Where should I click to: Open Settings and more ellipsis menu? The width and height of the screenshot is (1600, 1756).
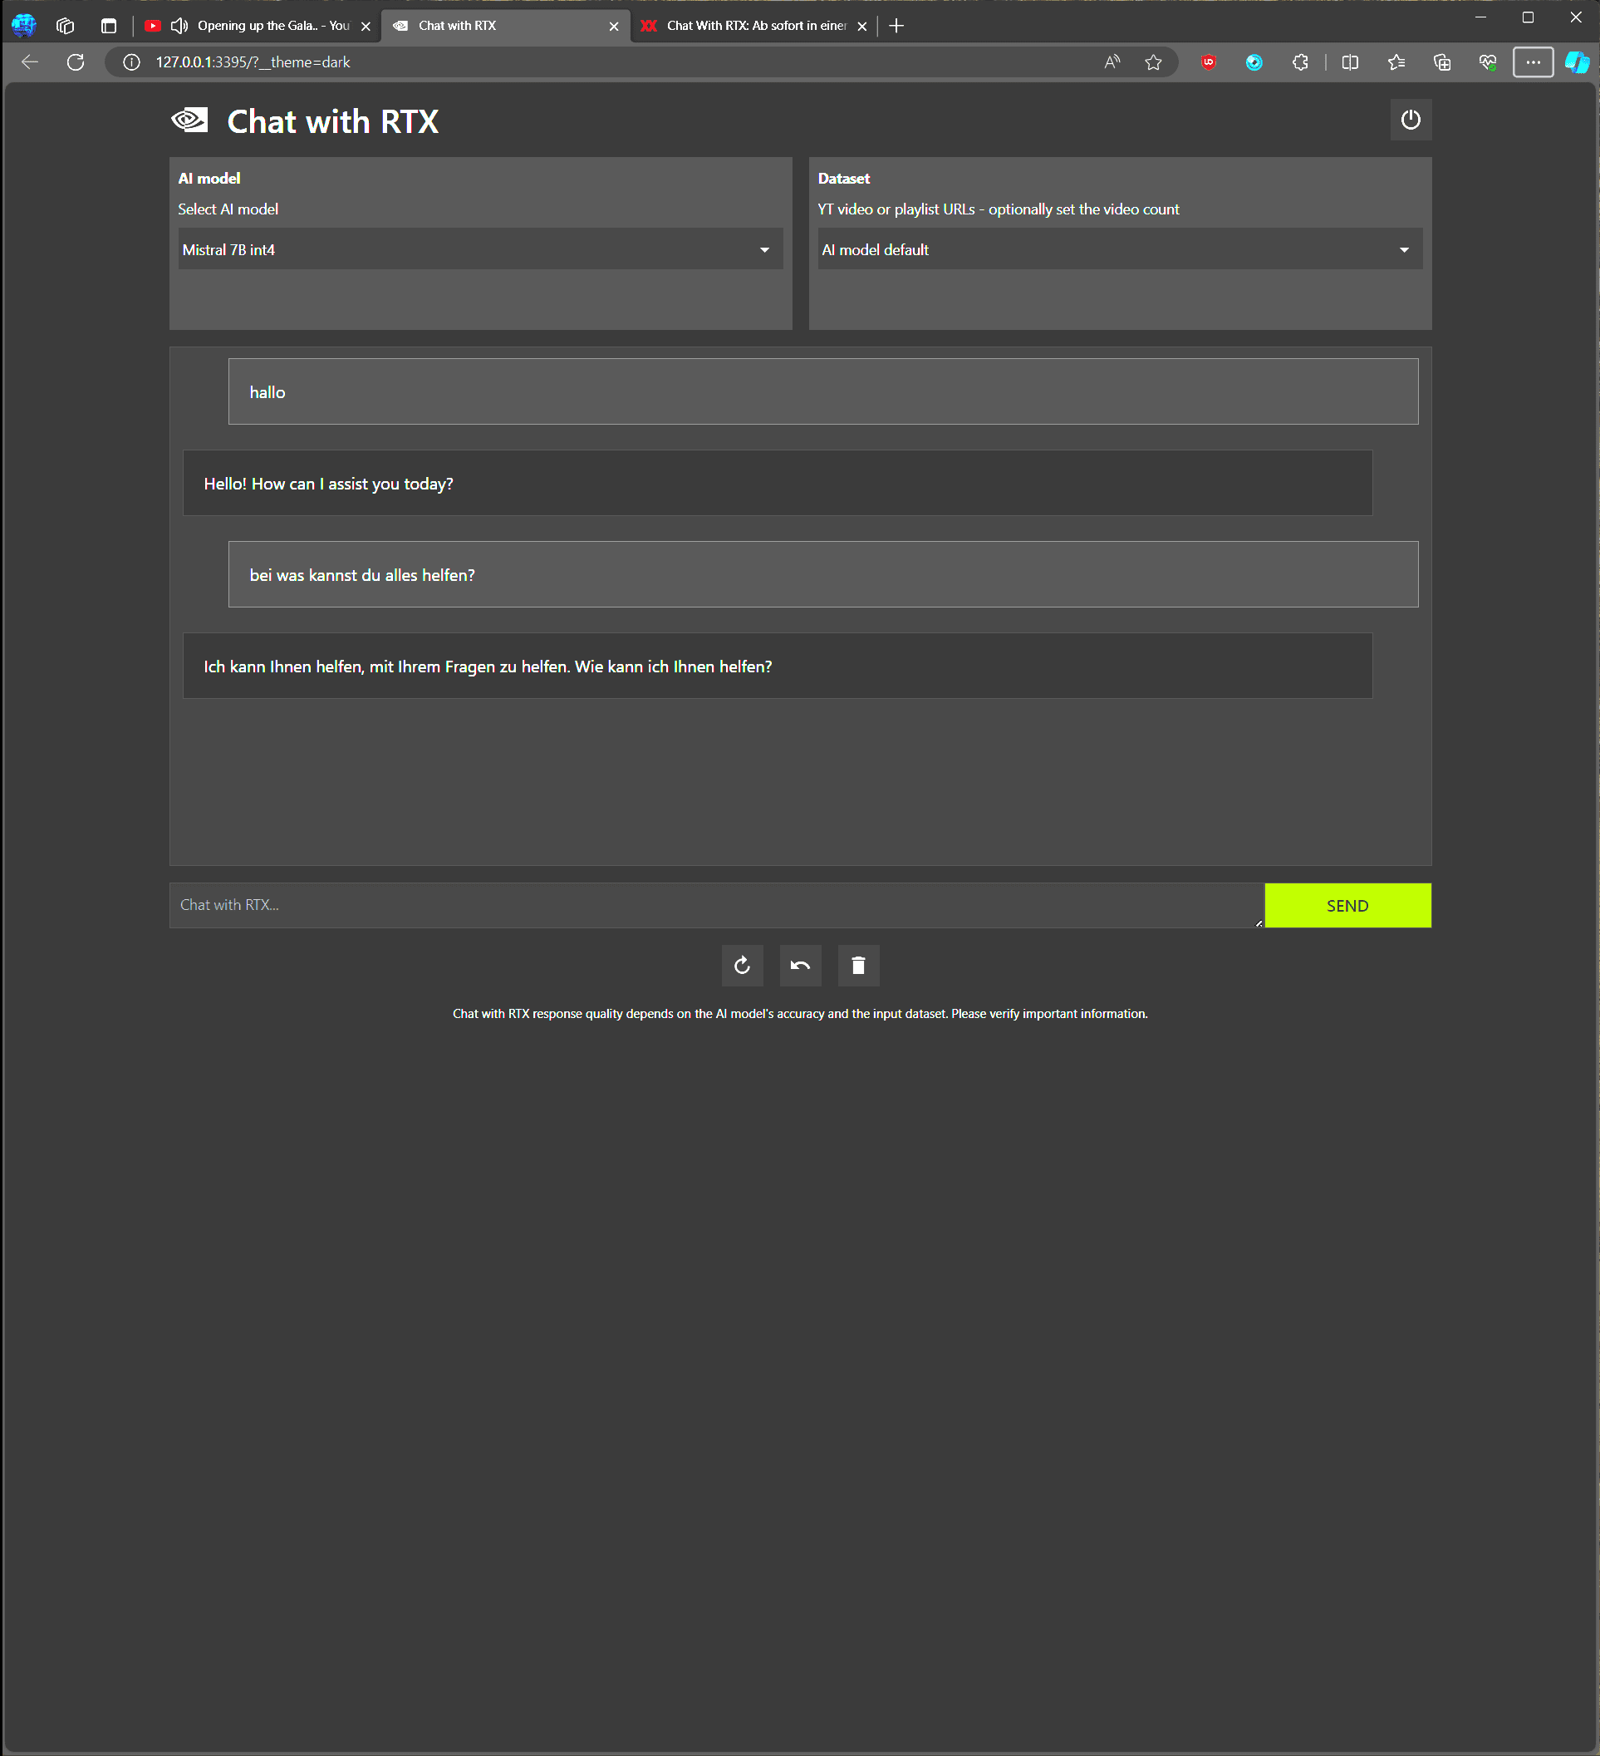coord(1533,61)
